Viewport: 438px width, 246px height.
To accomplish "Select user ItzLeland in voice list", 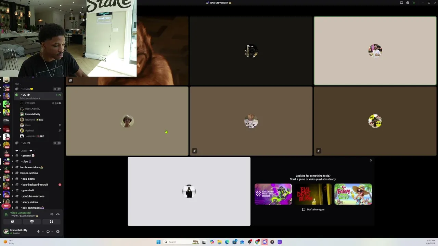I will [x=40, y=120].
